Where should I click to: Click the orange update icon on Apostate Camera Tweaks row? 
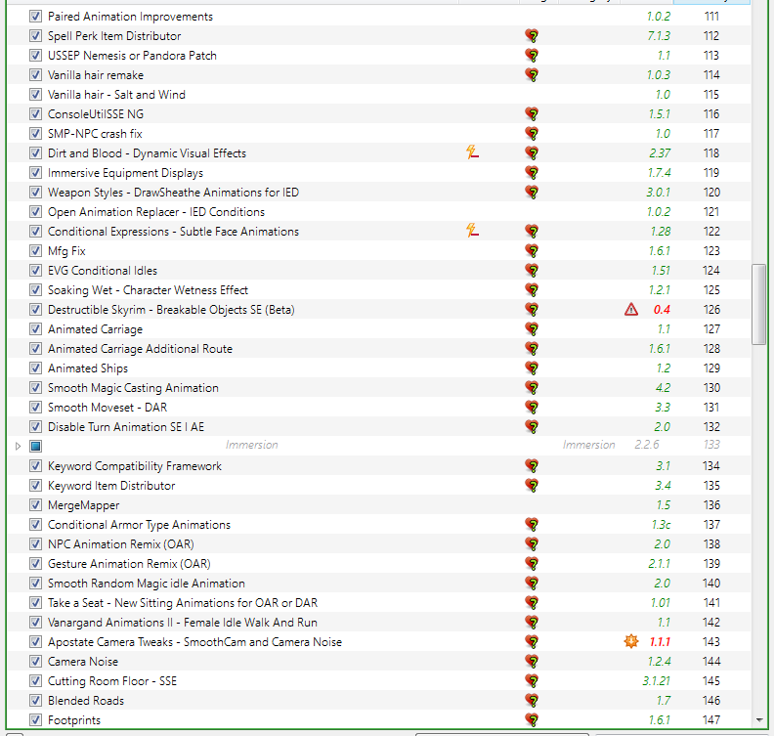tap(631, 641)
